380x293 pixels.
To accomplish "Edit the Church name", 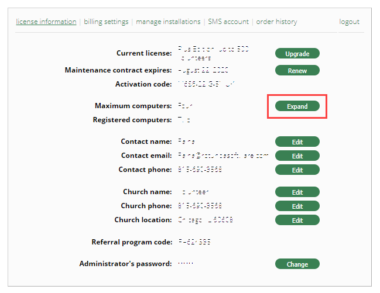I will [x=297, y=192].
